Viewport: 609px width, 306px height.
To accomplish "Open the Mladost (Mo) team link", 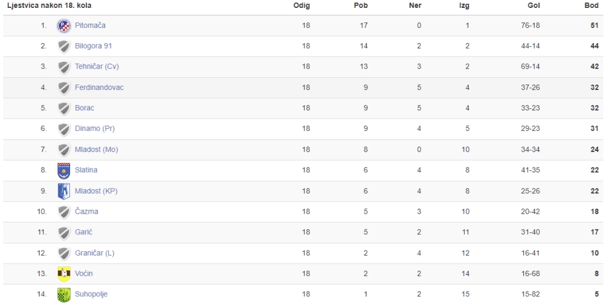I will tap(96, 150).
